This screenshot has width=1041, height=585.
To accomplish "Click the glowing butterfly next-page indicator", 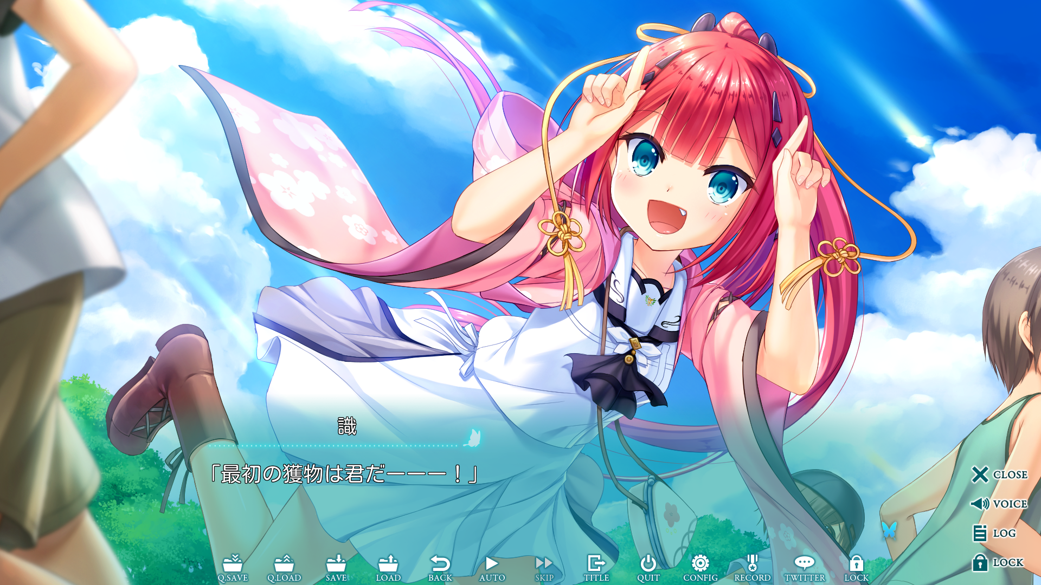I will click(x=473, y=438).
